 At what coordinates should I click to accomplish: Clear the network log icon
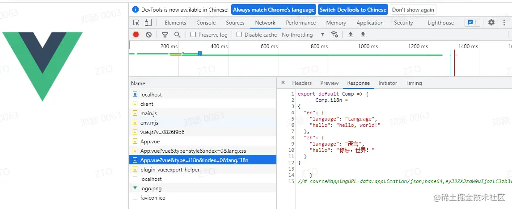point(148,34)
